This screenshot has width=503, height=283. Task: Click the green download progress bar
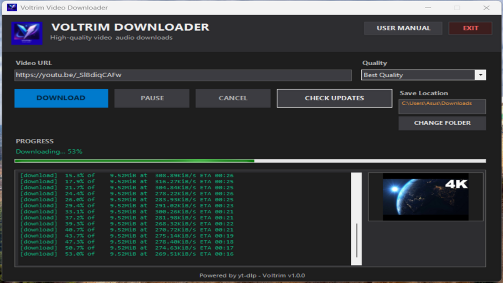[250, 161]
